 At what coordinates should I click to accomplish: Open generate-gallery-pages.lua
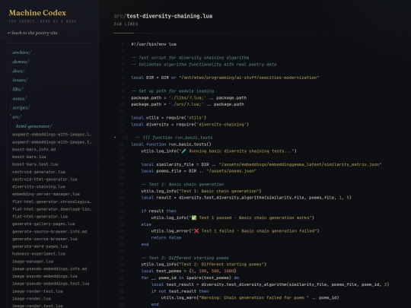click(43, 224)
